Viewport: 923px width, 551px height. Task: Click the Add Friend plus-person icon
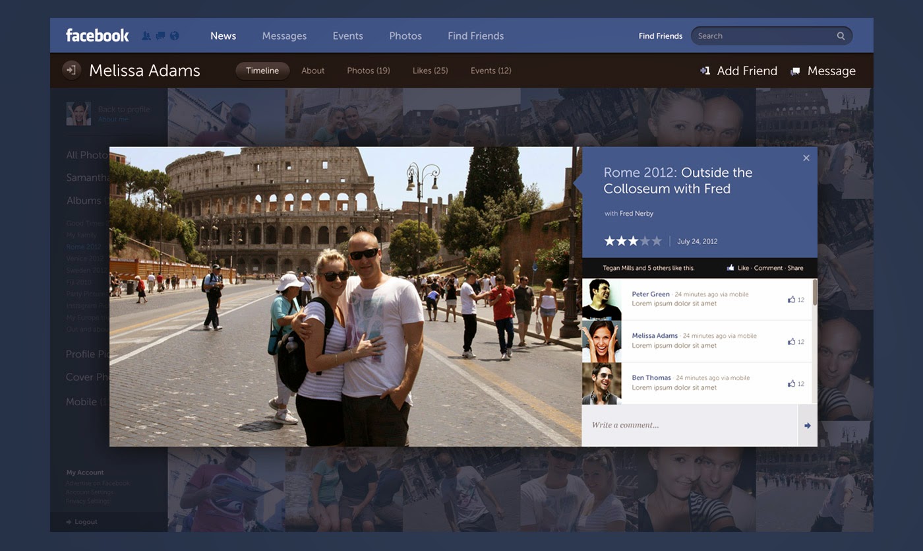pyautogui.click(x=705, y=71)
